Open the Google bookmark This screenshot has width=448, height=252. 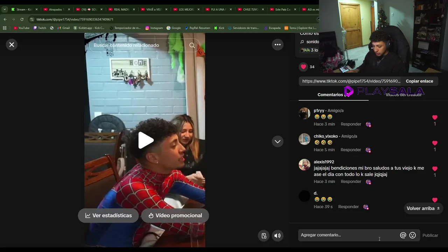174,28
